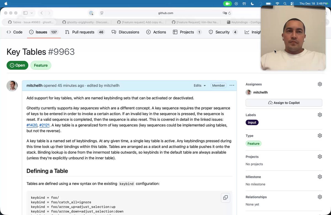Show the Reader view icon in address bar
This screenshot has height=215, width=331.
(102, 13)
